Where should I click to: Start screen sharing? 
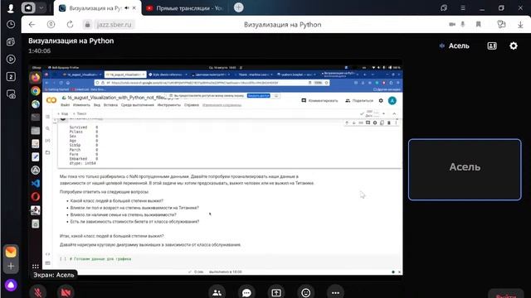tap(276, 292)
